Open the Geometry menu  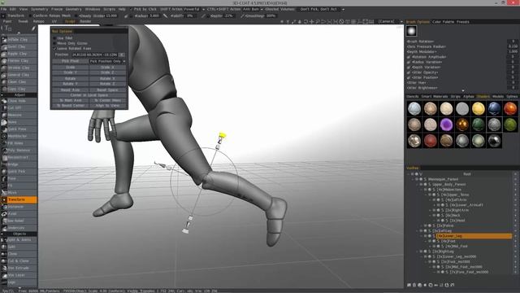[x=74, y=9]
